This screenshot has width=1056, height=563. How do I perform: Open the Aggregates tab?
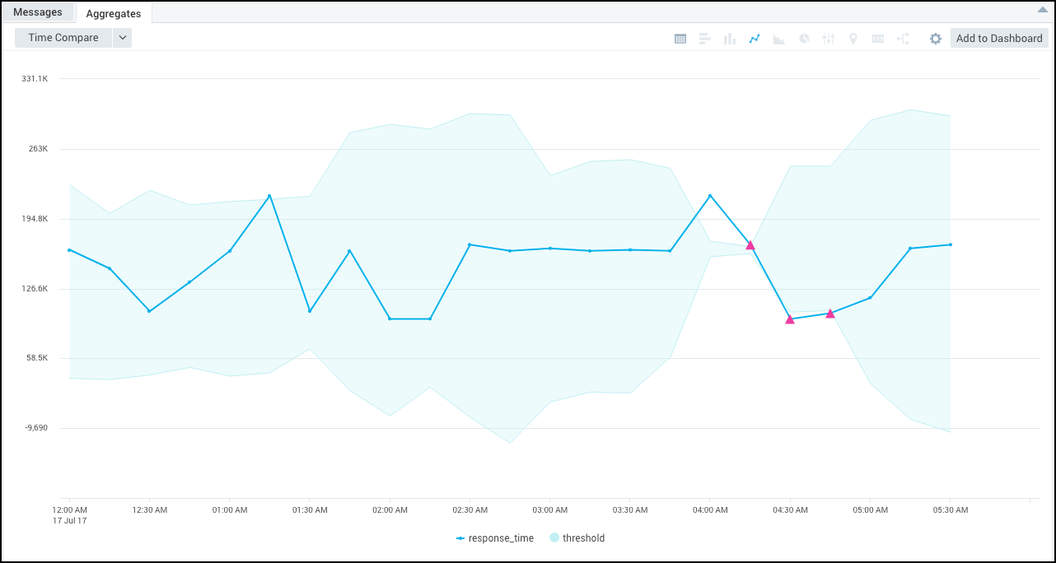click(x=114, y=13)
